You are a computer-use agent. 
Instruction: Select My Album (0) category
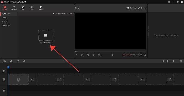[9, 14]
